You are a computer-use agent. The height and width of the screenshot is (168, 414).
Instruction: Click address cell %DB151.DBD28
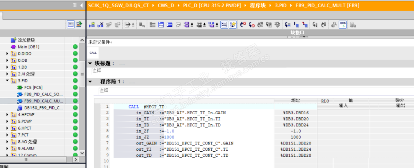pos(296,155)
